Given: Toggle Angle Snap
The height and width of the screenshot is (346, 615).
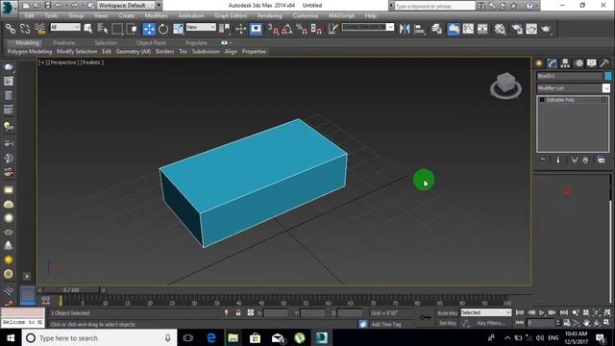Looking at the screenshot, I should pyautogui.click(x=287, y=29).
